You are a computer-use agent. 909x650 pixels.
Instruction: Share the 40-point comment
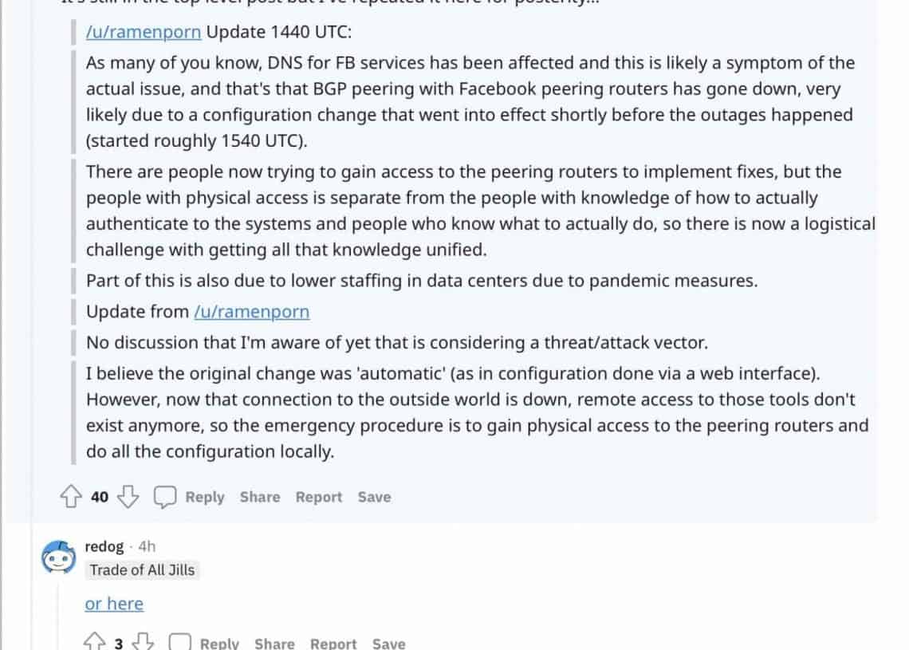(260, 497)
